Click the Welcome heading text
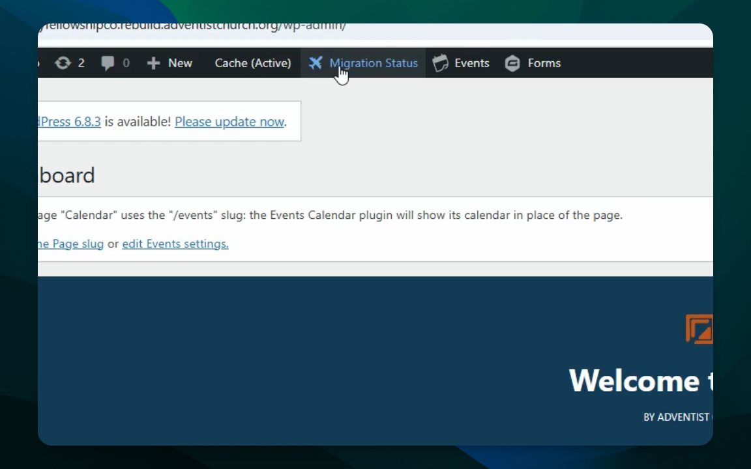 [640, 381]
